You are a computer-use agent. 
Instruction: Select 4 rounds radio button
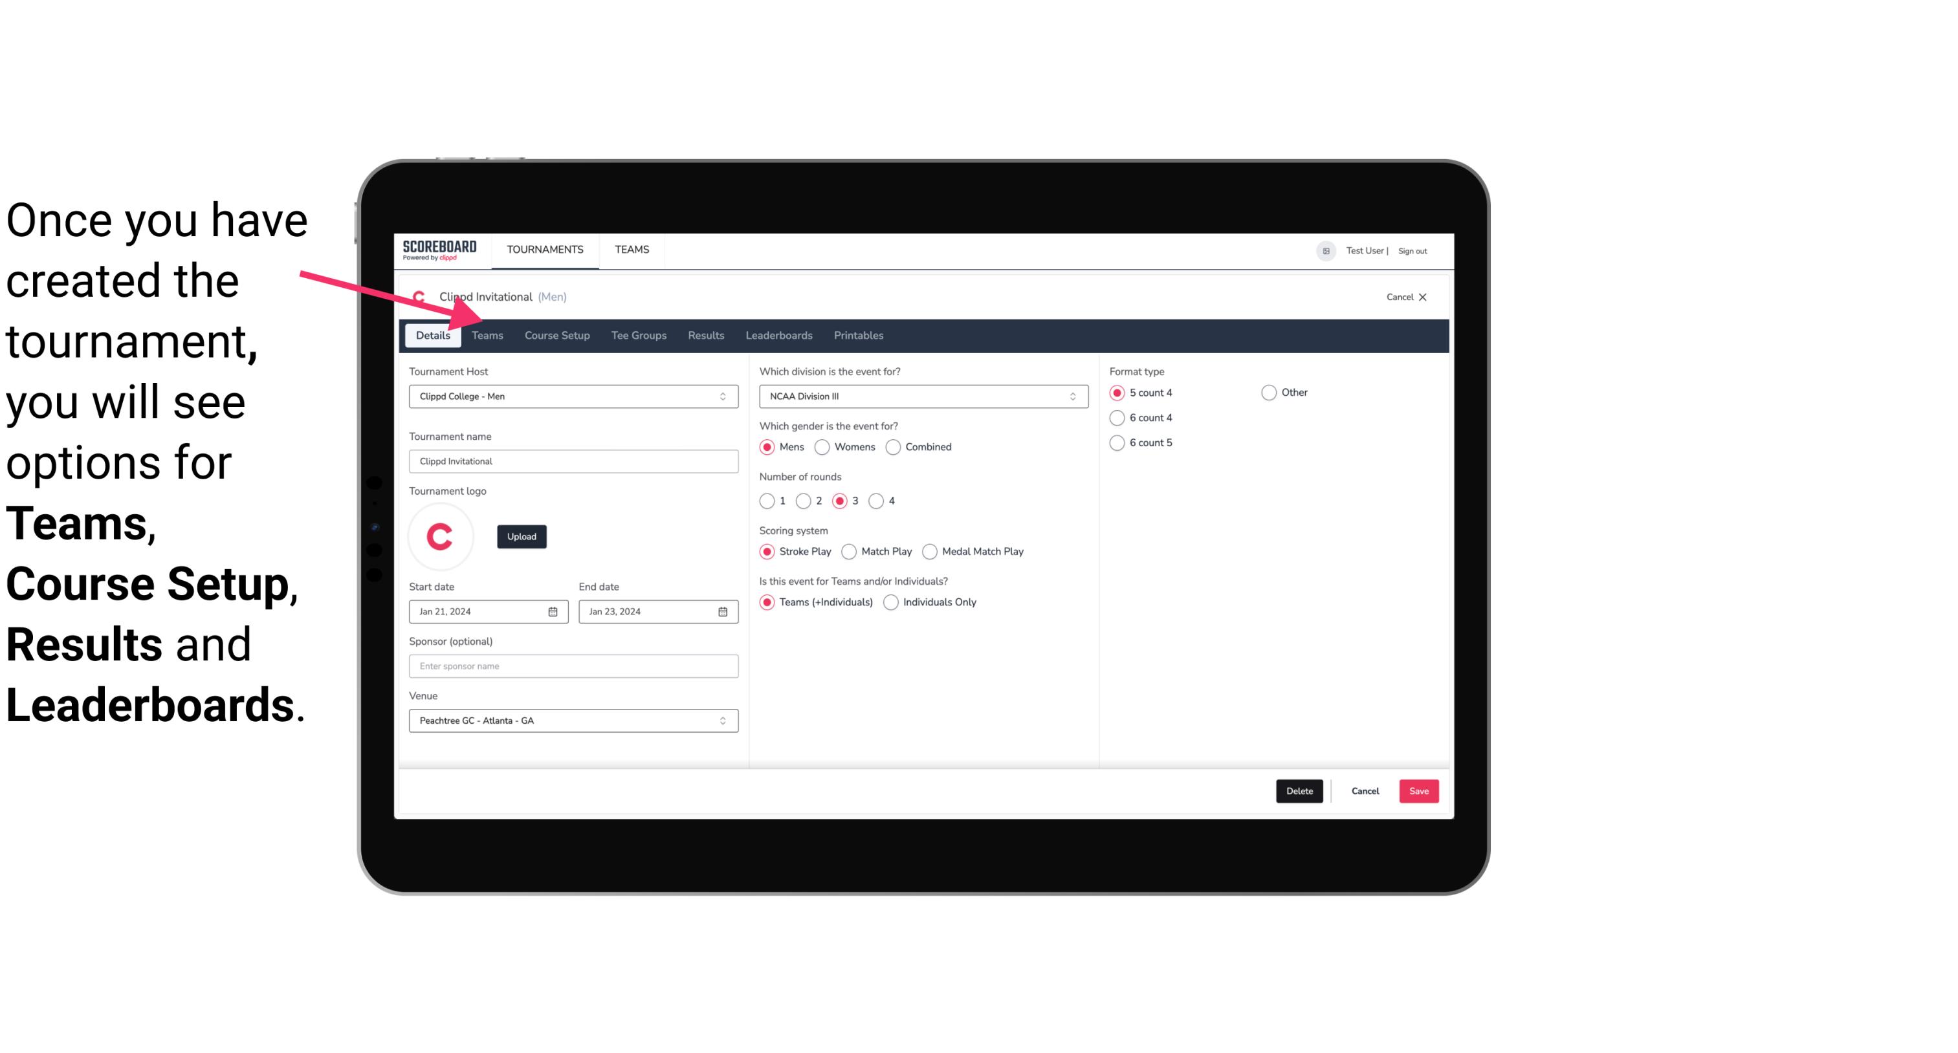877,501
